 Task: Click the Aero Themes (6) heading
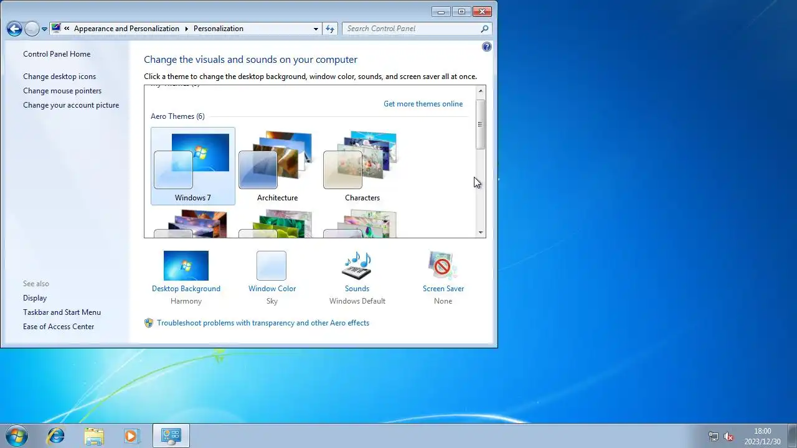[177, 116]
